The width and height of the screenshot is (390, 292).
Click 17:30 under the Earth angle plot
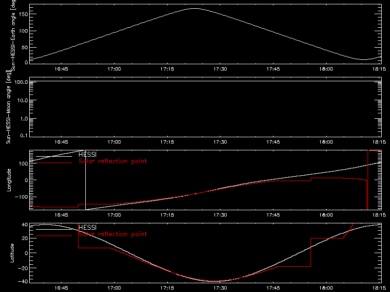[x=220, y=69]
